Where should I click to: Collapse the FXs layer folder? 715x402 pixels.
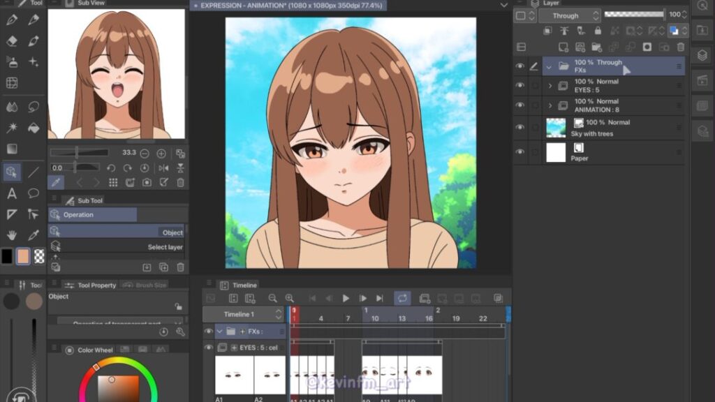tap(549, 66)
